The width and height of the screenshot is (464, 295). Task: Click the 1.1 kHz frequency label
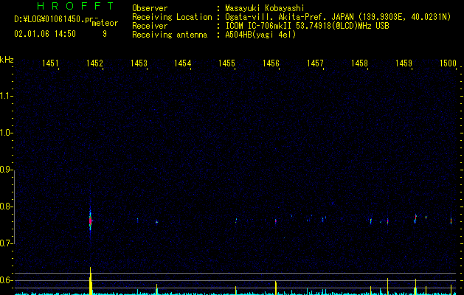click(x=7, y=96)
